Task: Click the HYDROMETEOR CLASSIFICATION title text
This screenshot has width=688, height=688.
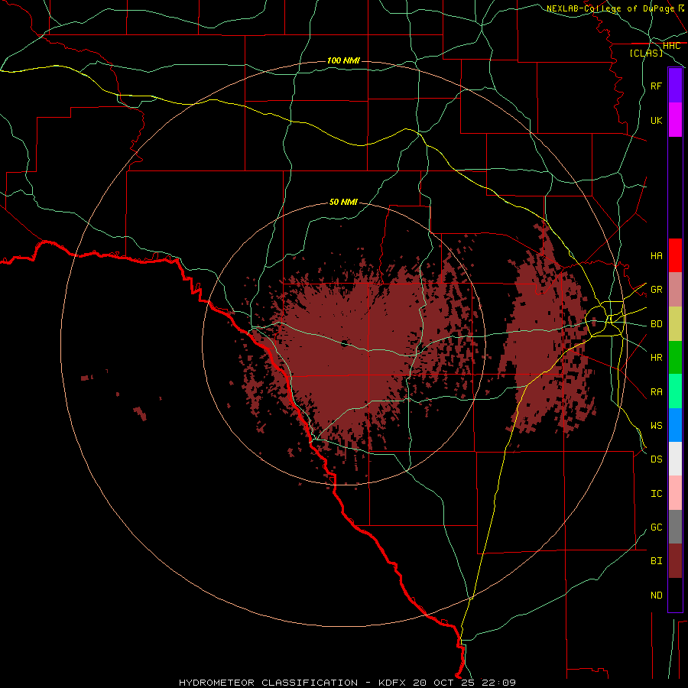Action: (x=268, y=683)
